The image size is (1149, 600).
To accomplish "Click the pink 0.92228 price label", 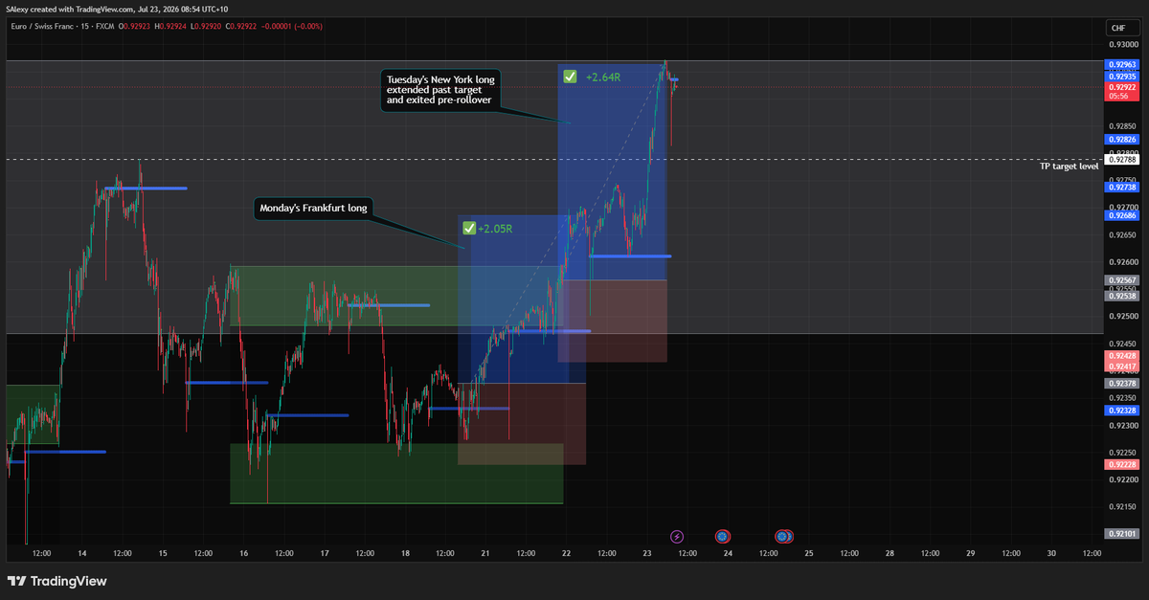I will pos(1122,464).
